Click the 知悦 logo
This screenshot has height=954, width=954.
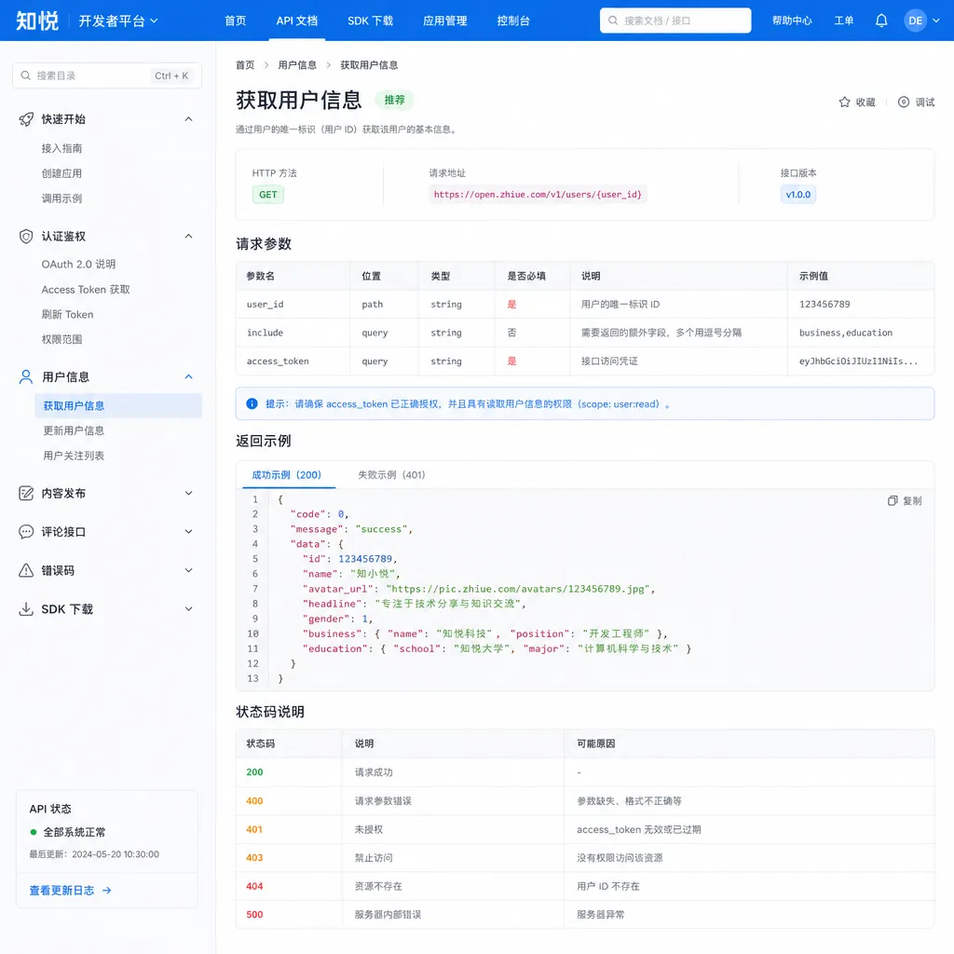click(x=37, y=20)
